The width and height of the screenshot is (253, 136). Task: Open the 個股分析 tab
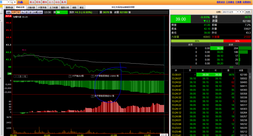click(x=65, y=7)
